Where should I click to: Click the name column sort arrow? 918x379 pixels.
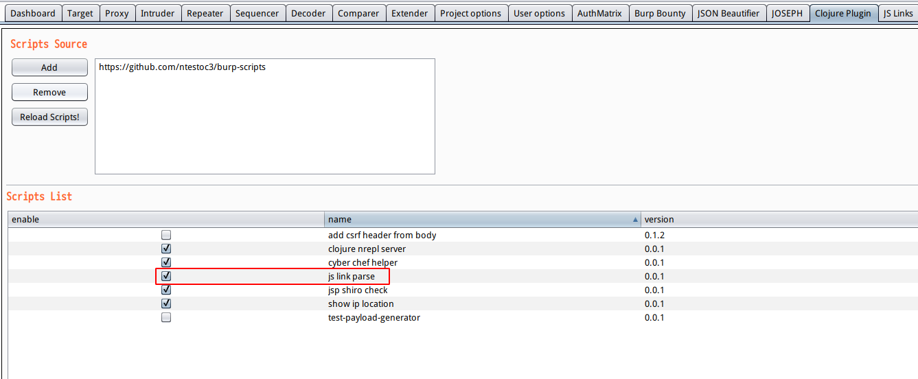pyautogui.click(x=634, y=220)
